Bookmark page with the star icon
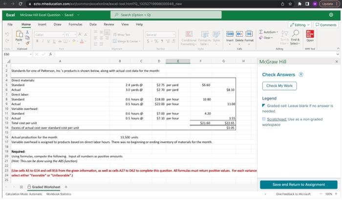Viewport: 342px width, 203px height. click(x=290, y=4)
